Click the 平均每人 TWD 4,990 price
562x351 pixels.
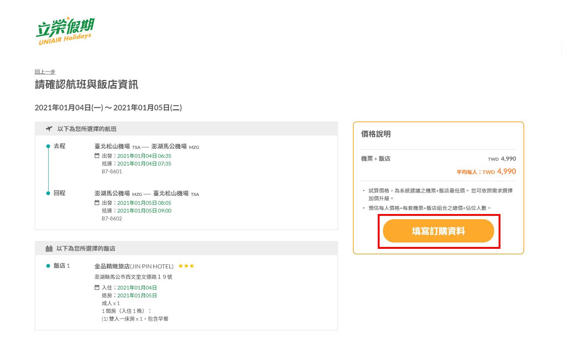pos(486,172)
